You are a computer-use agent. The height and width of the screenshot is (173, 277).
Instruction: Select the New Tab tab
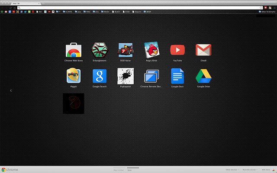26,3
